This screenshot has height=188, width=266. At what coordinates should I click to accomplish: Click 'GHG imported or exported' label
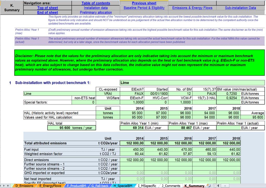point(44,173)
